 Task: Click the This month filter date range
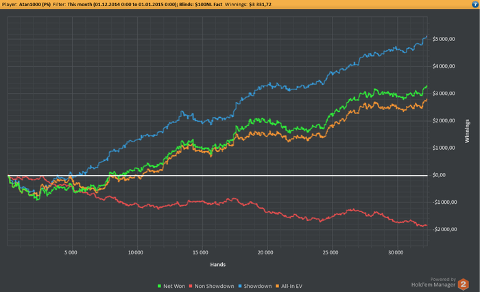[x=123, y=4]
